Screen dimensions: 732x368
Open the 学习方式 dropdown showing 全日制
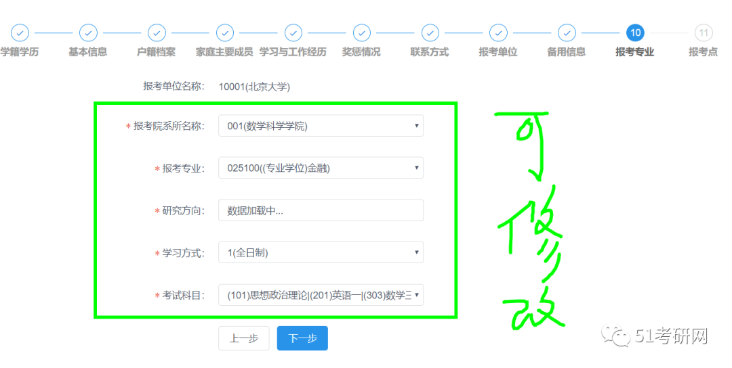point(321,252)
